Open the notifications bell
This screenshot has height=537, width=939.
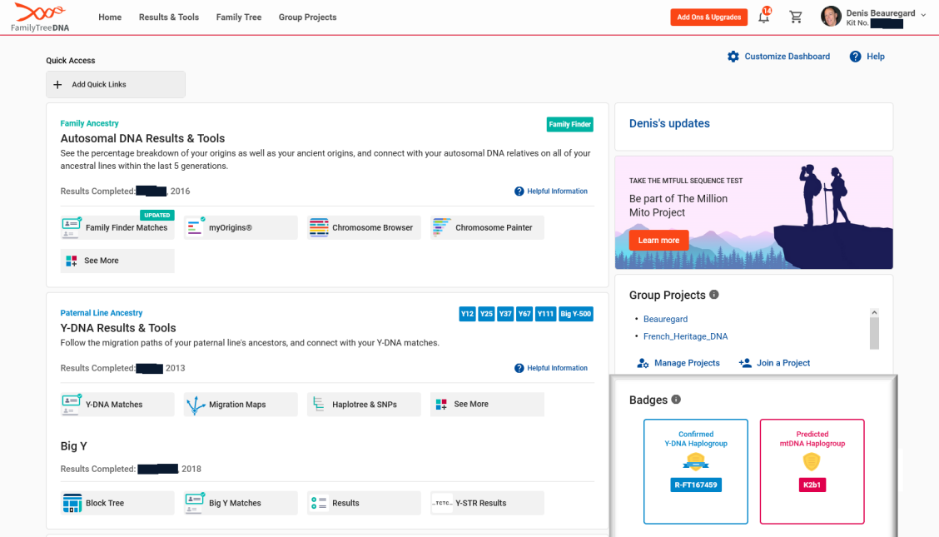pyautogui.click(x=763, y=17)
